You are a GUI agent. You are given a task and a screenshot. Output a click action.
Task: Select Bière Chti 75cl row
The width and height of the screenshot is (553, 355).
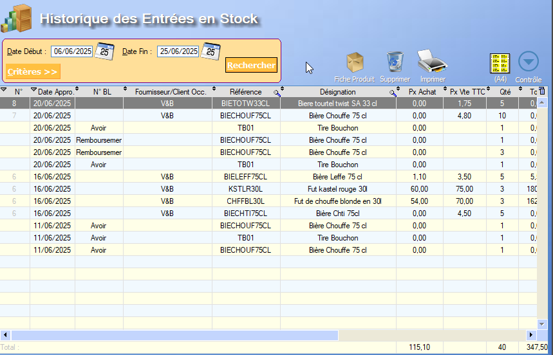(268, 214)
